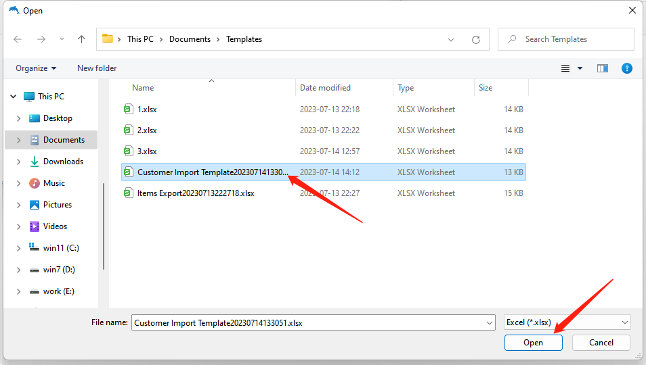
Task: Toggle the preview pane icon
Action: (603, 68)
